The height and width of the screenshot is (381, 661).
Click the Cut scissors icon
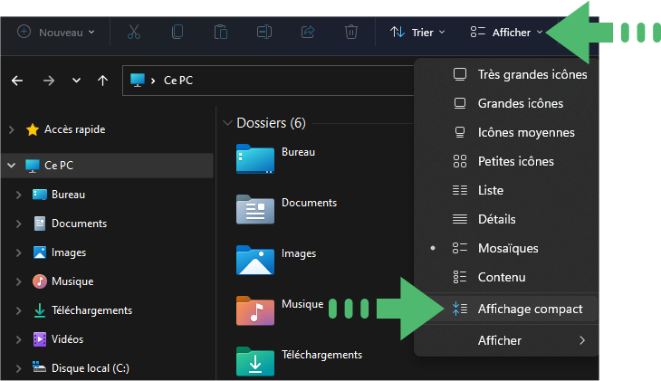134,32
